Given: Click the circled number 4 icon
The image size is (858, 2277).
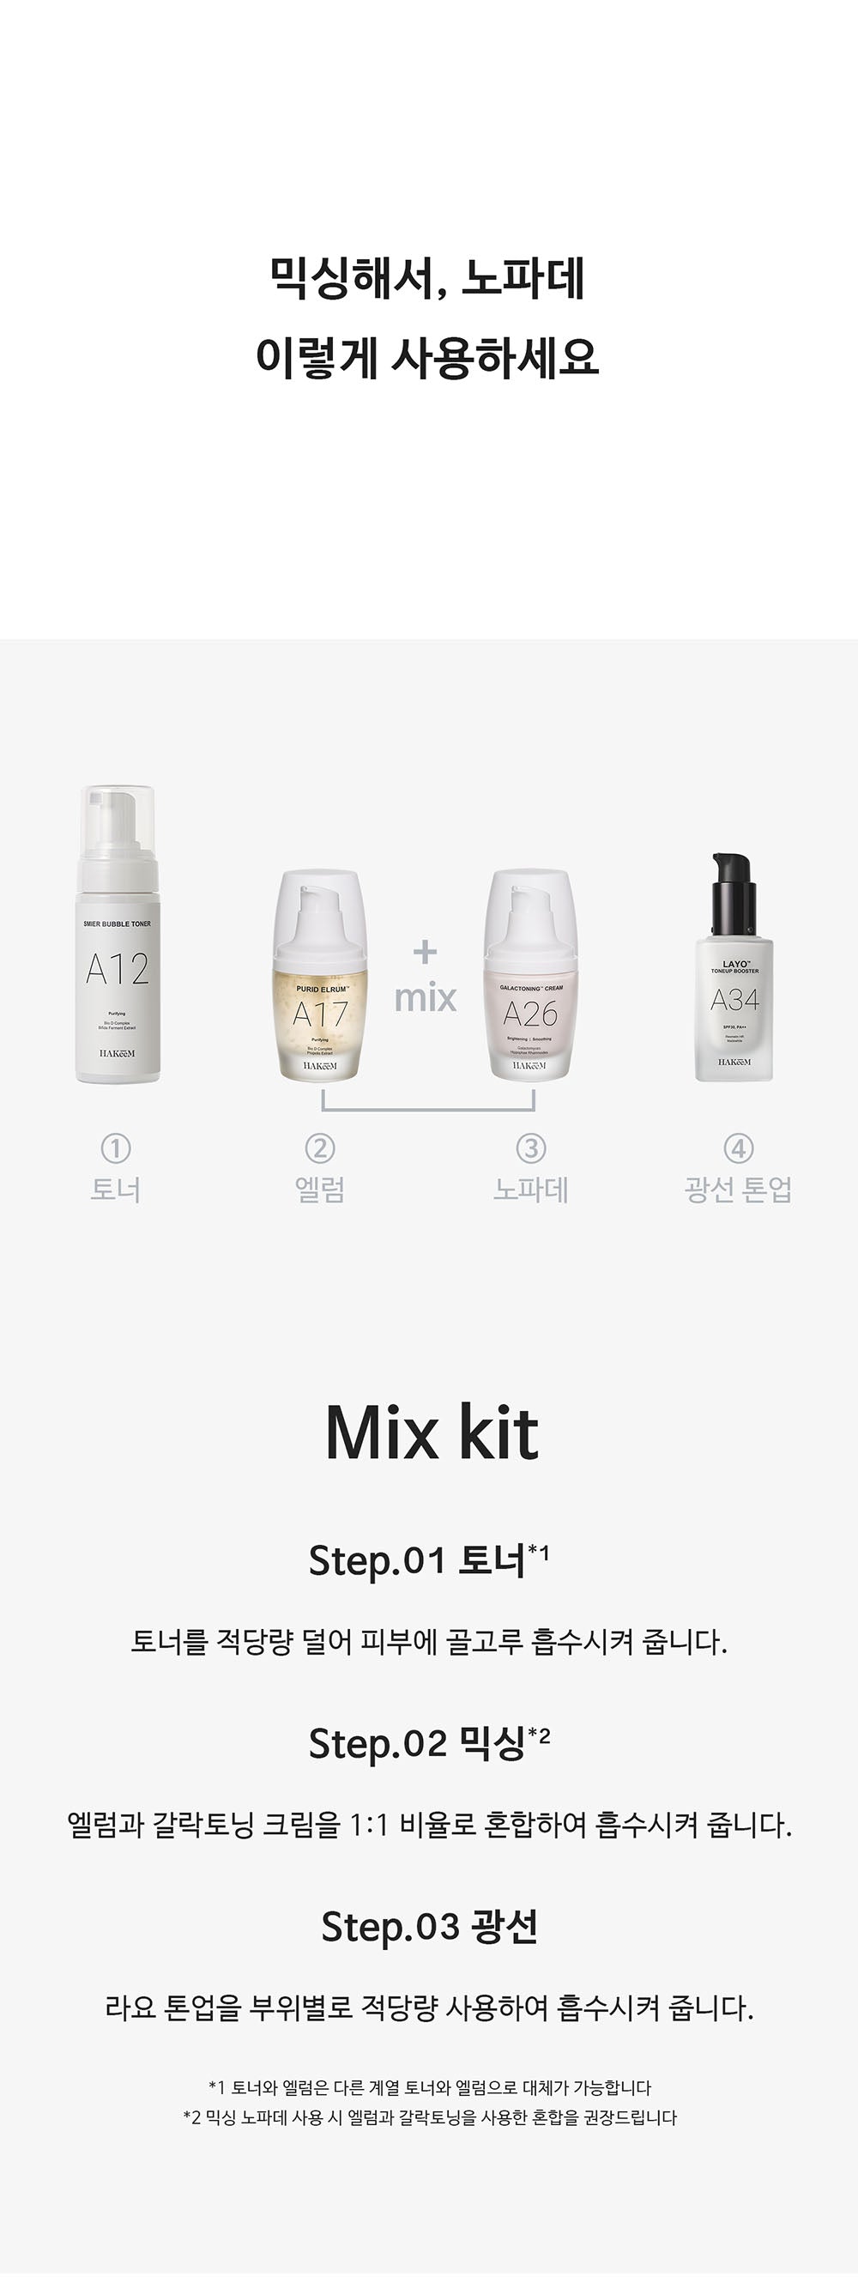Looking at the screenshot, I should click(739, 1148).
